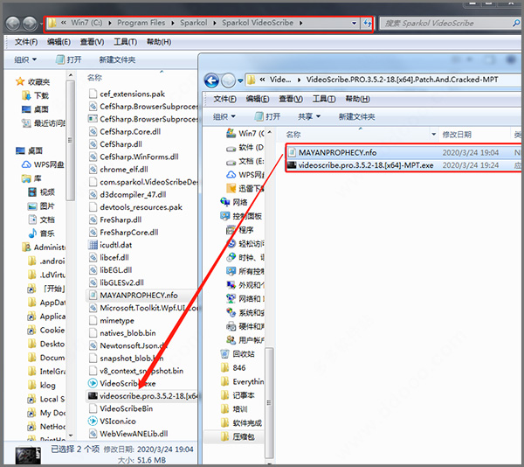
Task: Open the 音乐 library
Action: point(41,233)
